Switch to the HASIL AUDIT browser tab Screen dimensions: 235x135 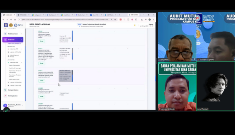click(9, 15)
